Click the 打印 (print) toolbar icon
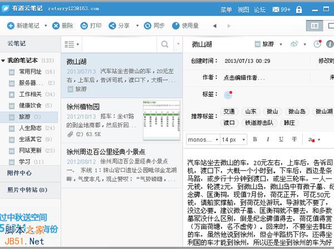The image size is (334, 249). [84, 26]
